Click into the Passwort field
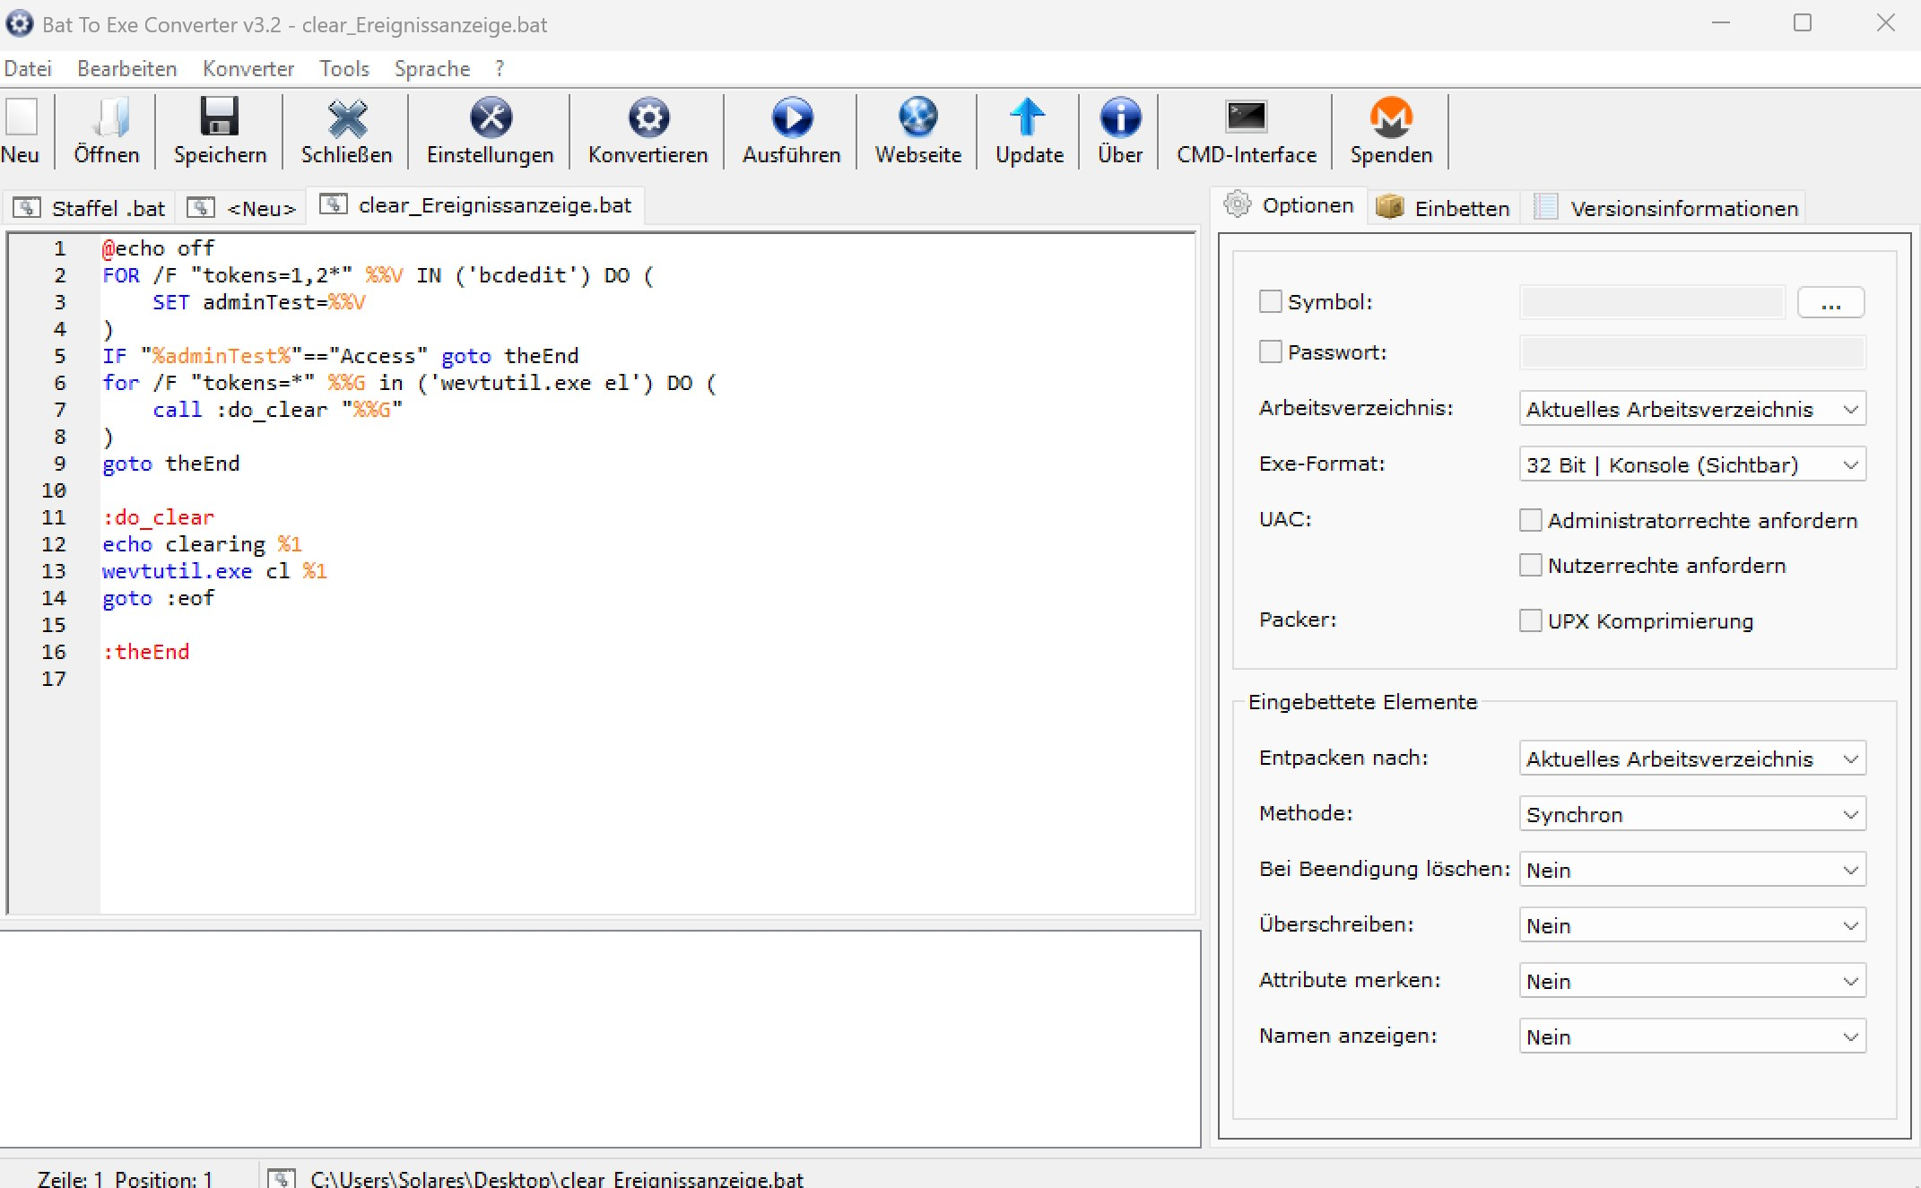1921x1188 pixels. pos(1692,352)
